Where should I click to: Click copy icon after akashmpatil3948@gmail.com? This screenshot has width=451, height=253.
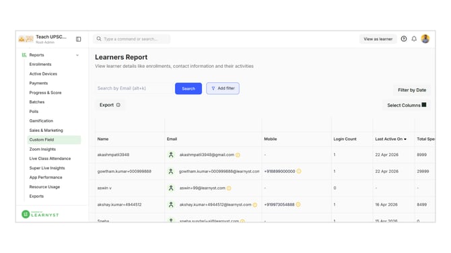click(238, 155)
